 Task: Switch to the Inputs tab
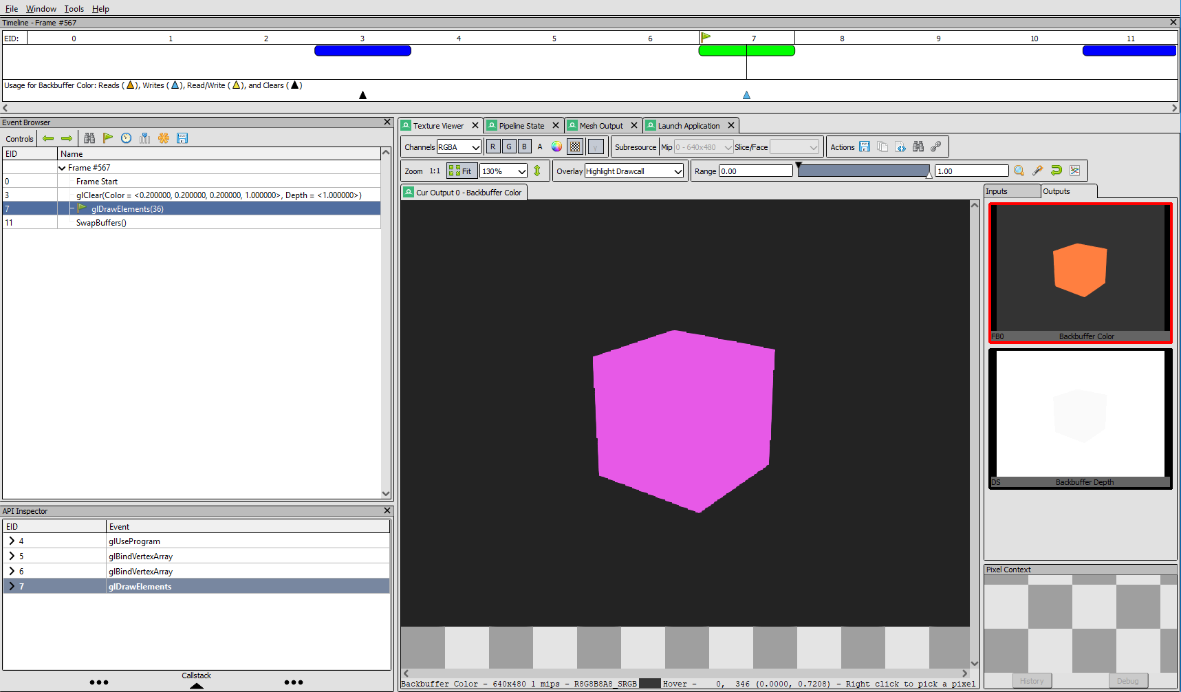(x=1011, y=191)
